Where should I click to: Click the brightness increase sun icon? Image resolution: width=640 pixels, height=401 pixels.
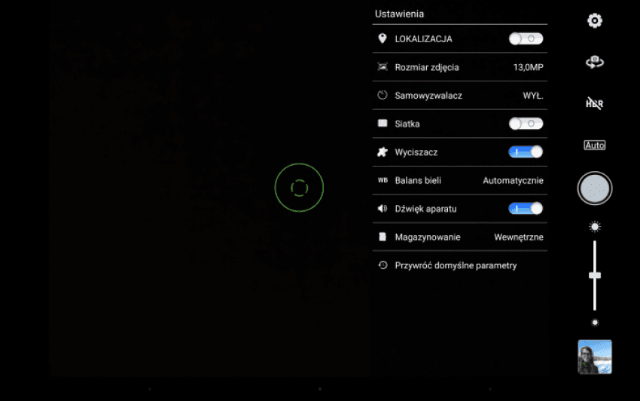click(595, 226)
